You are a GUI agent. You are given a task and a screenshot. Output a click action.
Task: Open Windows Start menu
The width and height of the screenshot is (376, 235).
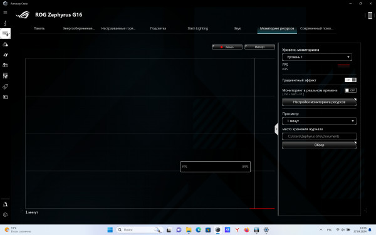point(110,230)
